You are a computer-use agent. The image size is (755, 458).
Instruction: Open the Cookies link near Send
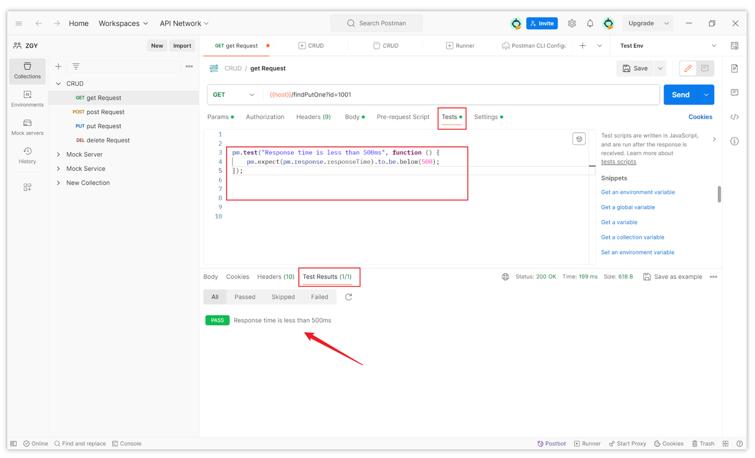tap(700, 117)
